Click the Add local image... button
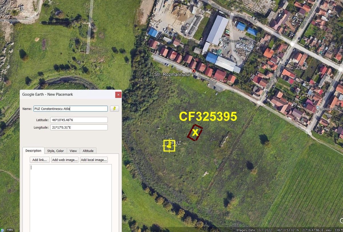The height and width of the screenshot is (232, 343). pyautogui.click(x=94, y=160)
